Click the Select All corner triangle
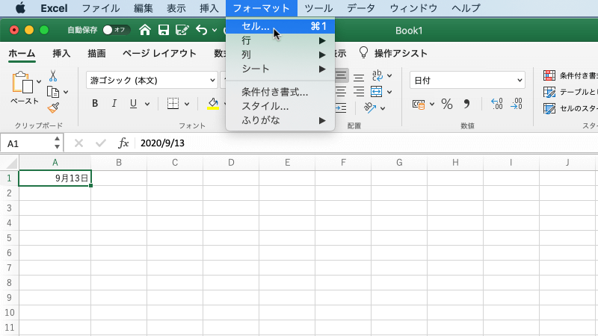The height and width of the screenshot is (336, 598). point(11,163)
